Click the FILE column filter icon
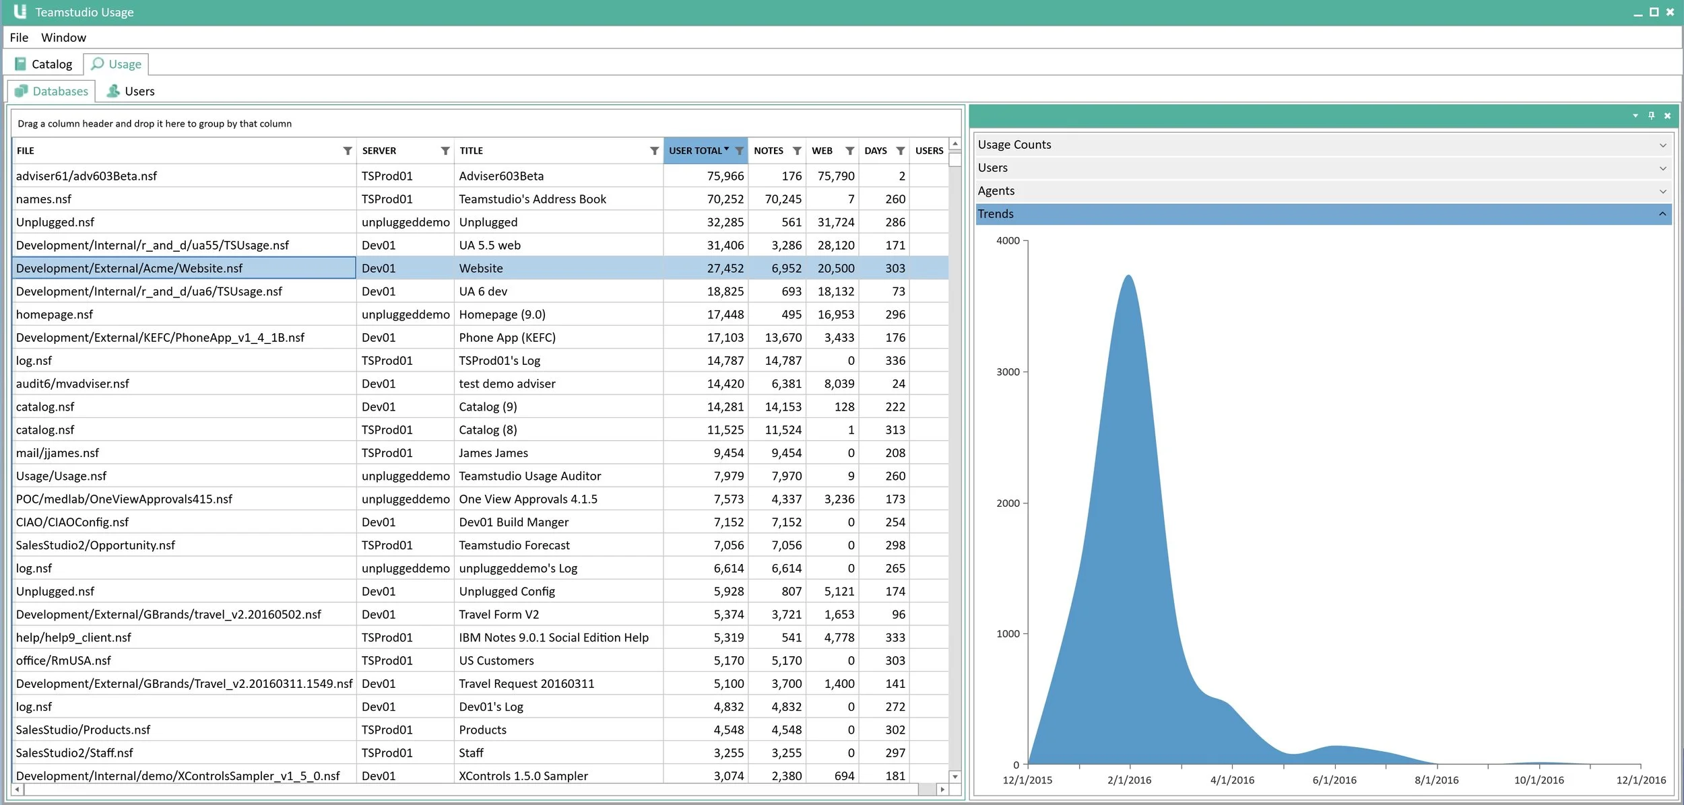This screenshot has height=805, width=1684. pyautogui.click(x=348, y=151)
